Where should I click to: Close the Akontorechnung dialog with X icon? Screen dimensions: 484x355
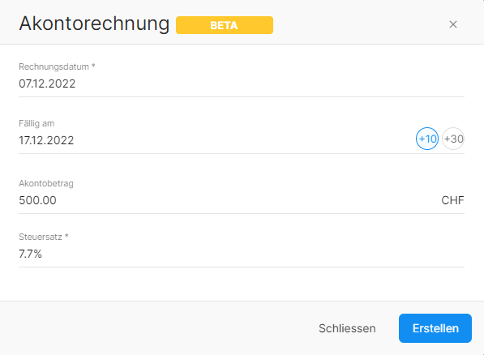[453, 24]
